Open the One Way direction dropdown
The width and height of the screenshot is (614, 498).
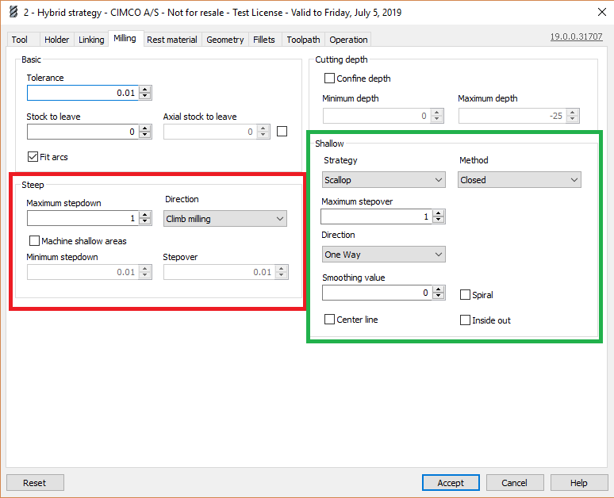coord(384,254)
